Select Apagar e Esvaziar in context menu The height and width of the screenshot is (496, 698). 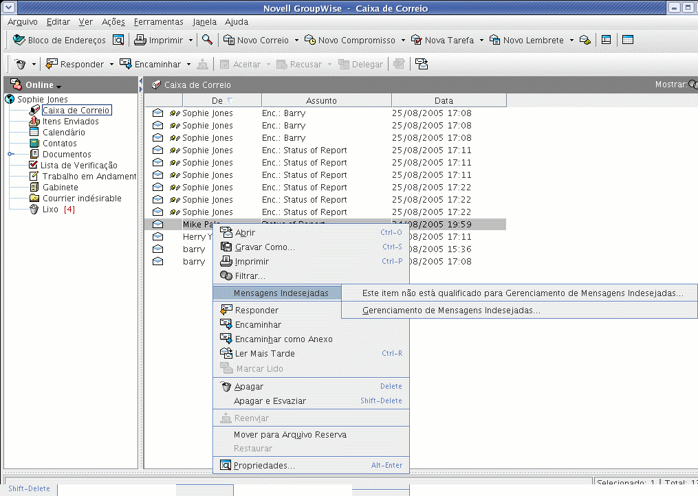[270, 401]
